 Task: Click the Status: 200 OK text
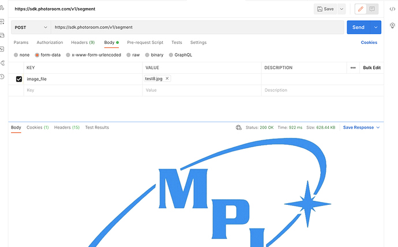tap(260, 128)
